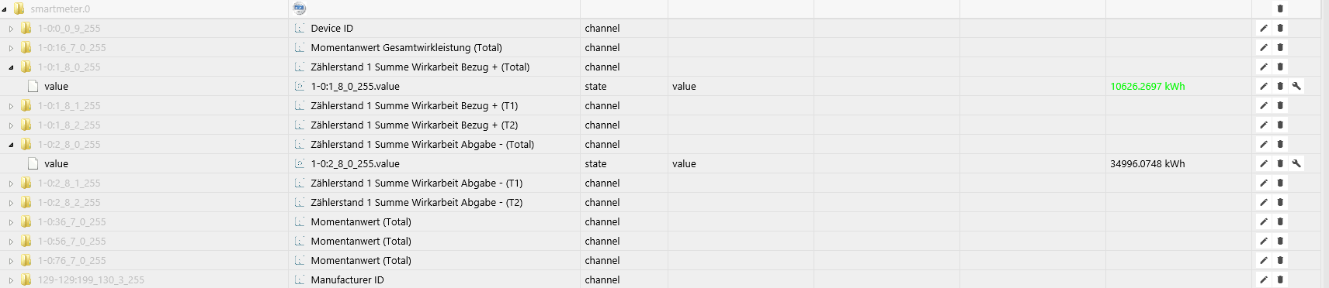Delete Zählerstand Abgabe - (T1) channel

click(x=1280, y=183)
